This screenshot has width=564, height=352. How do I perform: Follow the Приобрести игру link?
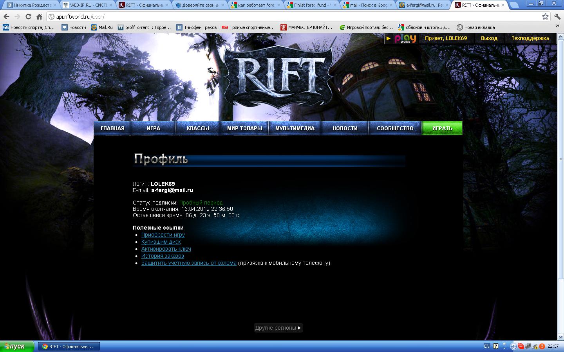163,235
